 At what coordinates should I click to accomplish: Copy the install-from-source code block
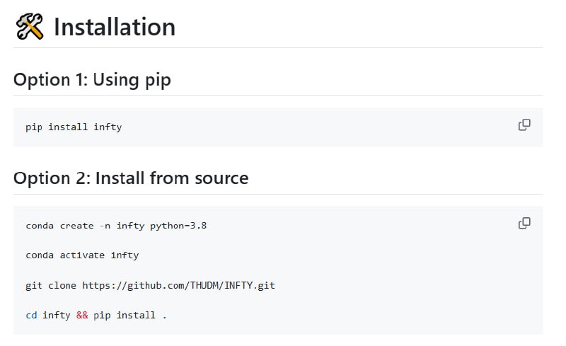tap(524, 224)
